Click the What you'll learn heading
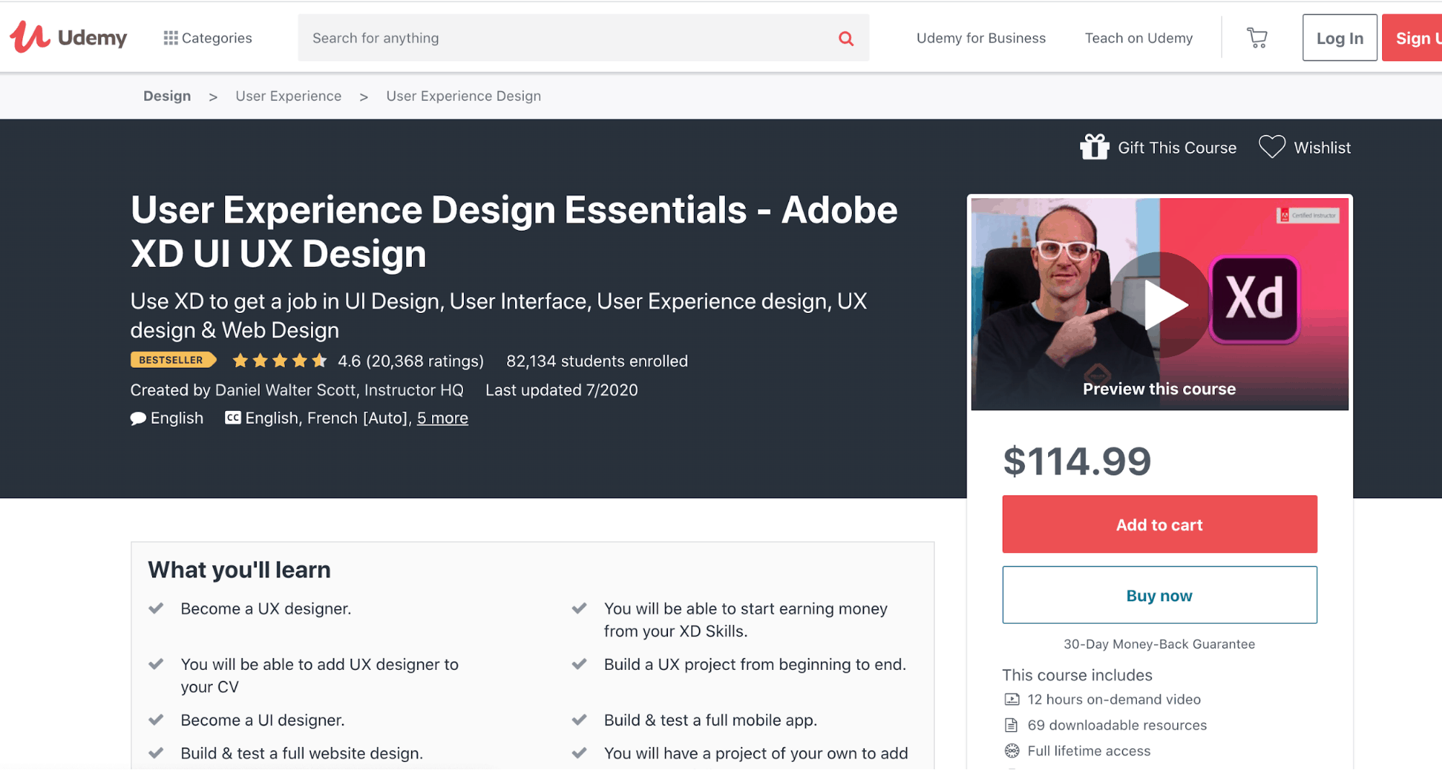 pos(239,570)
